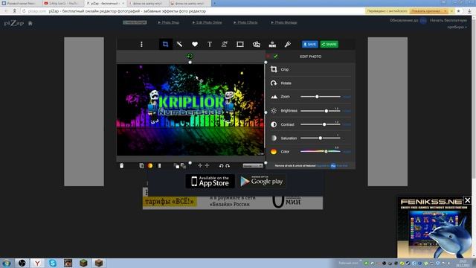Select the Crop edit tool in toolbar
Screen dimensions: 476x268
pyautogui.click(x=165, y=45)
